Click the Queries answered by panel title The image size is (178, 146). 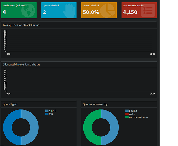[x=95, y=104]
